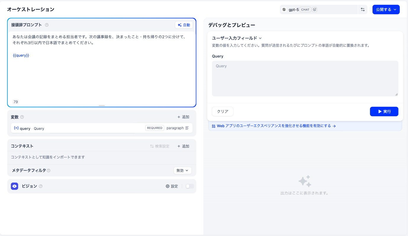The height and width of the screenshot is (236, 408).
Task: Collapse the ユーザー入力フィールド section
Action: tap(237, 38)
